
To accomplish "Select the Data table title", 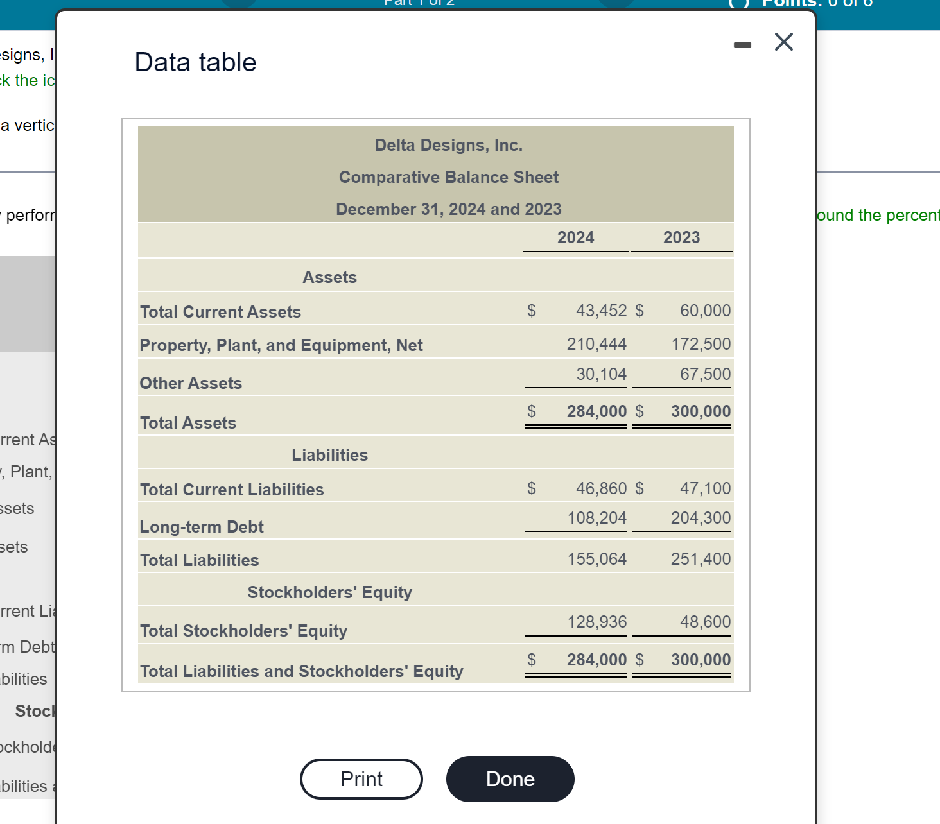I will 194,62.
